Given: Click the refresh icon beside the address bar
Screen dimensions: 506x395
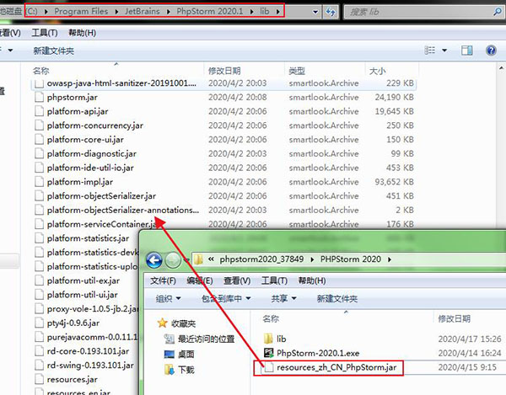Looking at the screenshot, I should (x=331, y=13).
